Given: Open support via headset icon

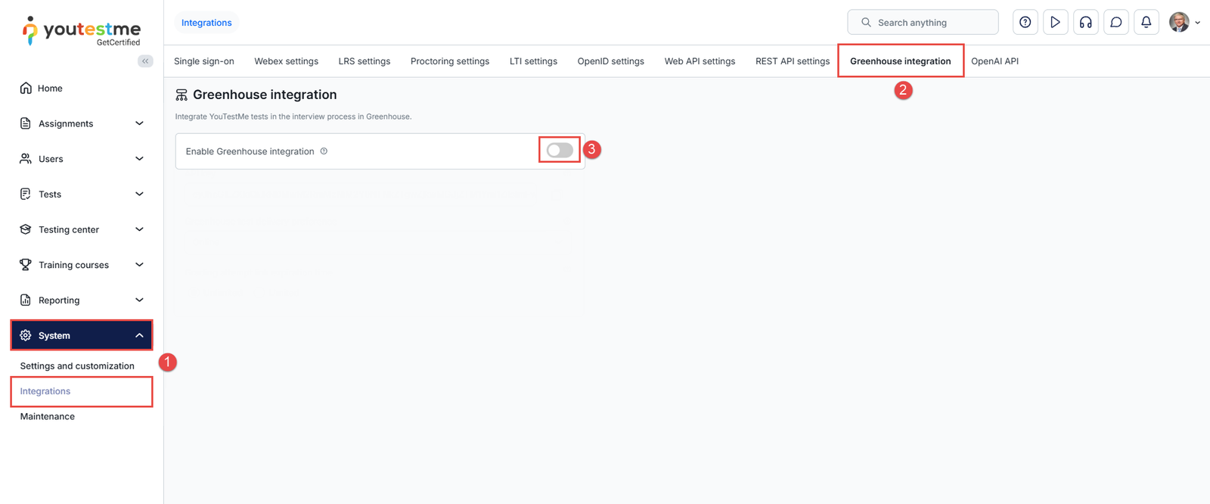Looking at the screenshot, I should 1085,23.
